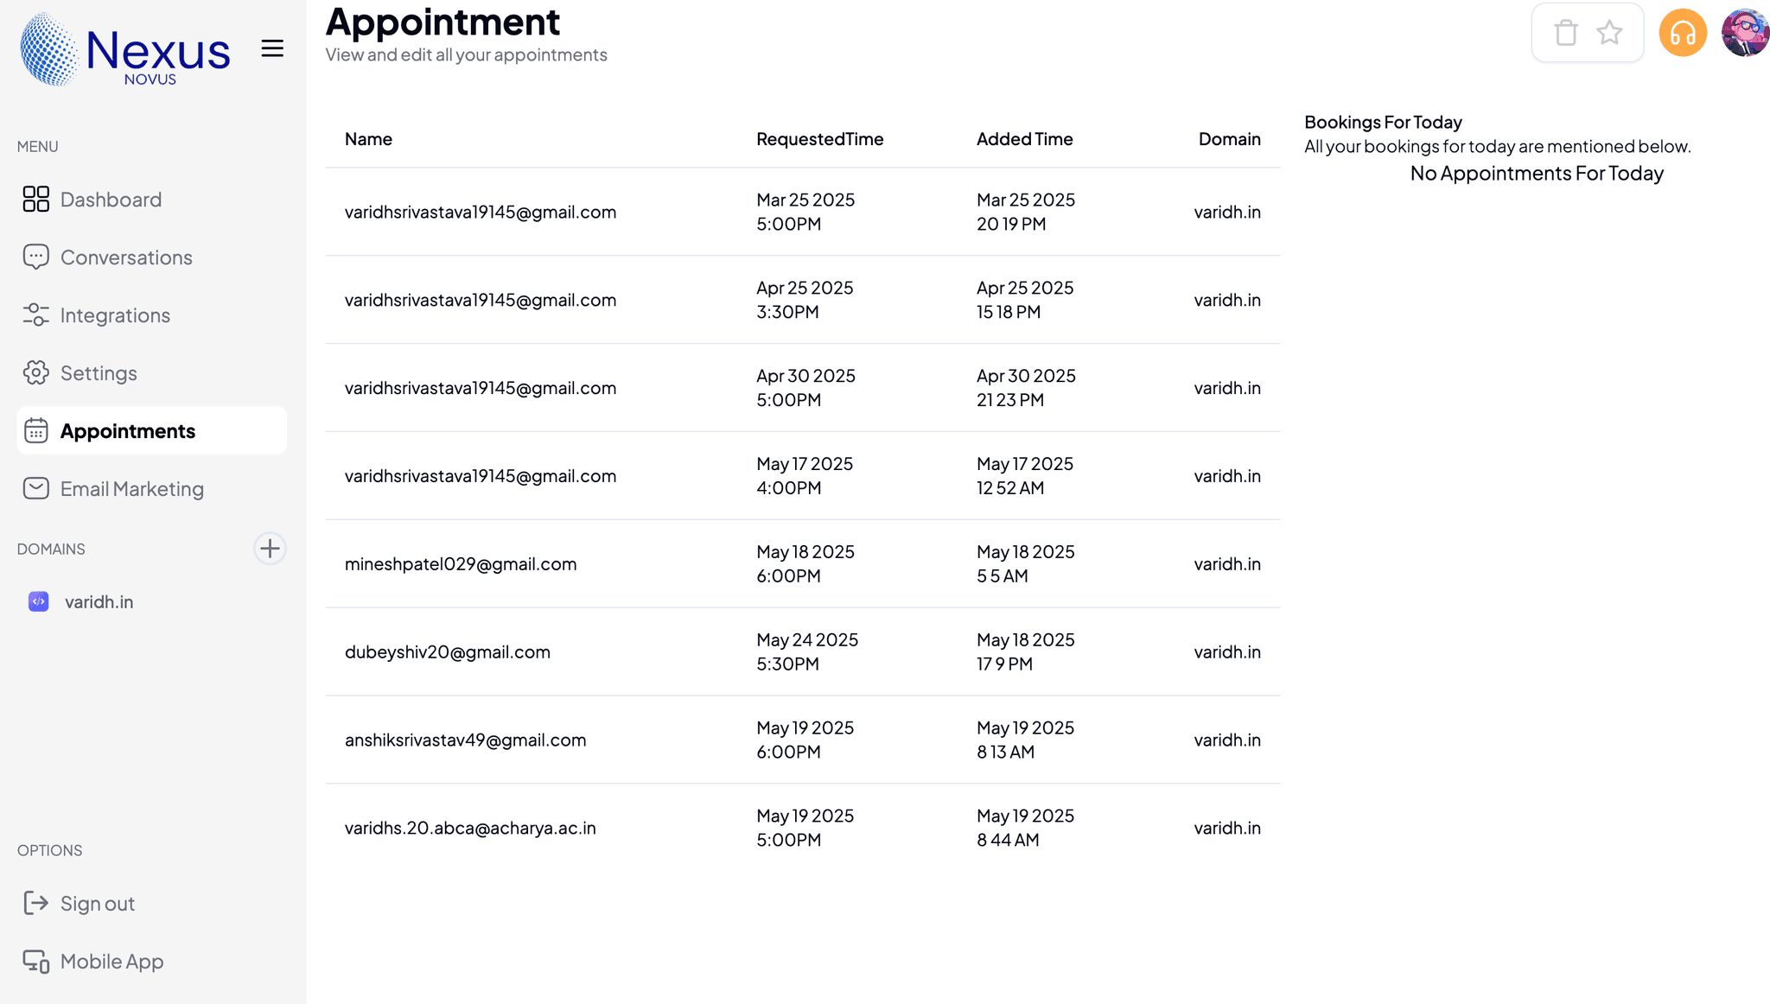Select the Appointments menu item
The width and height of the screenshot is (1770, 1004).
coord(128,431)
